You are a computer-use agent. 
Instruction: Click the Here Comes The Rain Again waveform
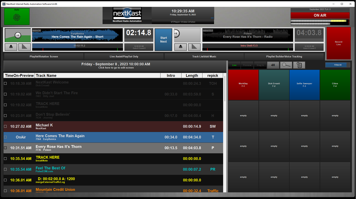(x=77, y=35)
